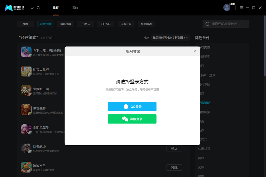Click the 秒玩 button for 流浪方舟
The image size is (266, 177).
point(174,167)
